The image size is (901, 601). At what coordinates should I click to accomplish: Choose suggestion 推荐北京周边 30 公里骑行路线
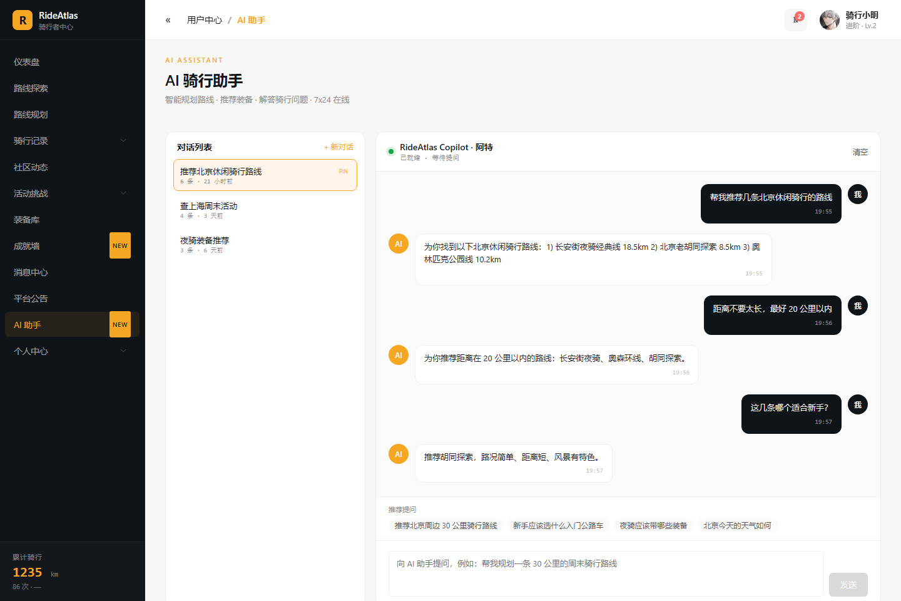[446, 526]
